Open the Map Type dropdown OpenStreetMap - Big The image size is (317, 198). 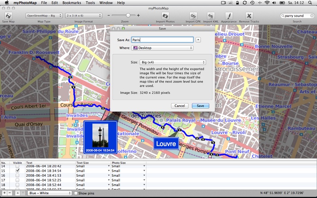(x=44, y=15)
